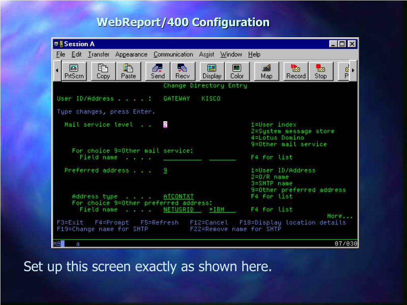Show earlier toolbar buttons with left arrow
This screenshot has height=305, width=407.
pos(57,70)
